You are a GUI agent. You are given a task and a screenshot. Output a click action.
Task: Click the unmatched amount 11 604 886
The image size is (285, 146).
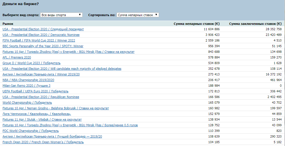click(x=212, y=29)
